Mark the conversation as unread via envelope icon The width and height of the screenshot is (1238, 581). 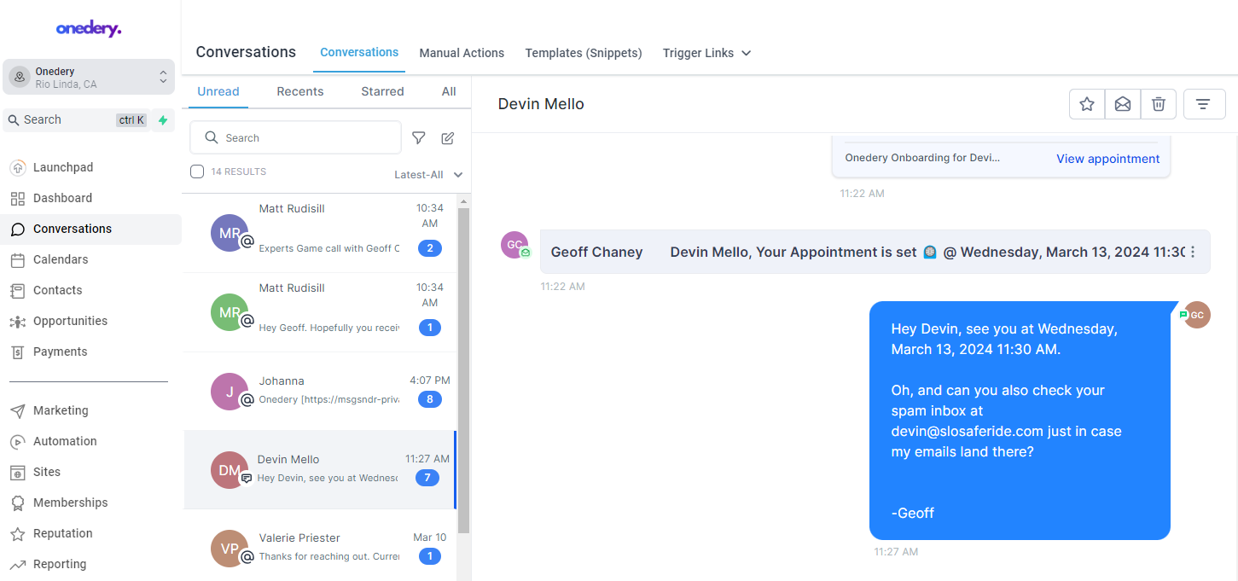(x=1122, y=103)
